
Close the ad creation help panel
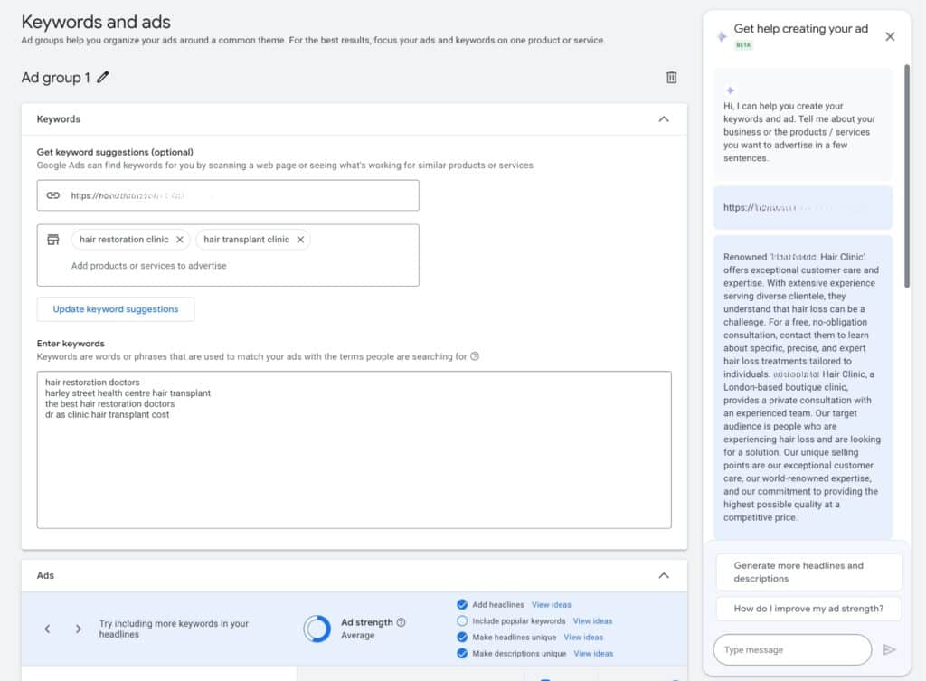point(890,36)
